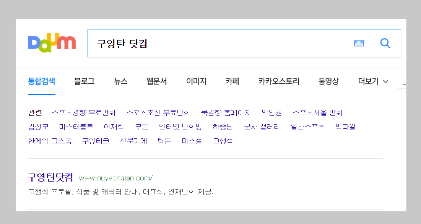
Task: Click related search 인터넷 만화방
Action: 180,127
